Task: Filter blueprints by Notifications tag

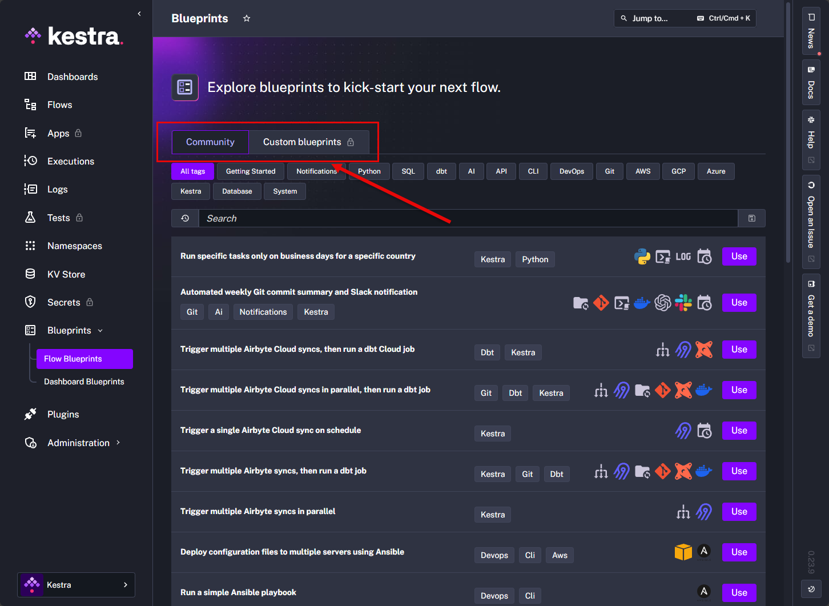Action: (x=317, y=171)
